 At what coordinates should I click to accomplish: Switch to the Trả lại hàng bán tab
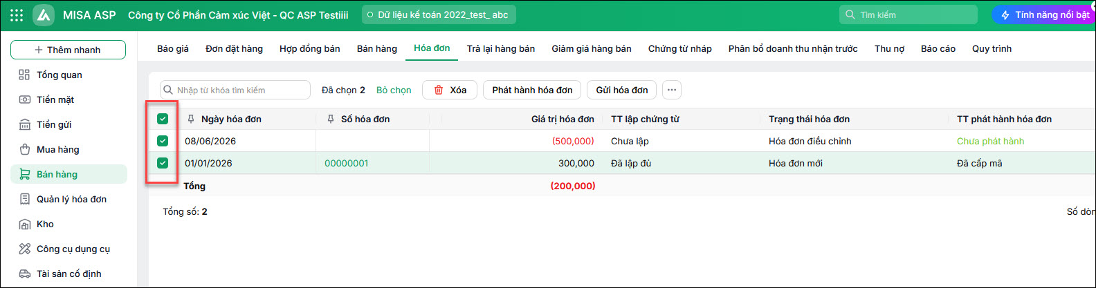point(501,48)
